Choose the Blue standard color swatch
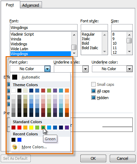Screen dimensions: 137x164 tap(55, 128)
